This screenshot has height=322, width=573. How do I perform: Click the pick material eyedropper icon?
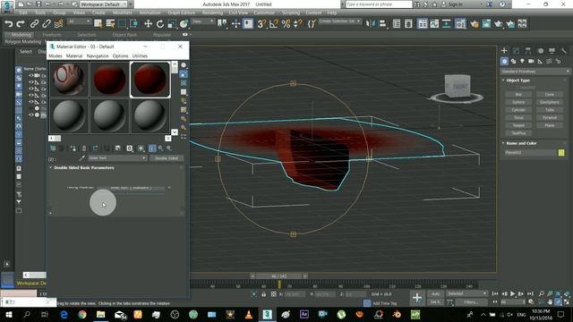(x=81, y=158)
